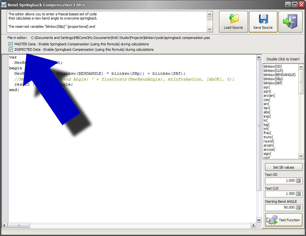Click the Double Click to Insert header
Viewport: 306px width, 236px height.
tap(283, 59)
